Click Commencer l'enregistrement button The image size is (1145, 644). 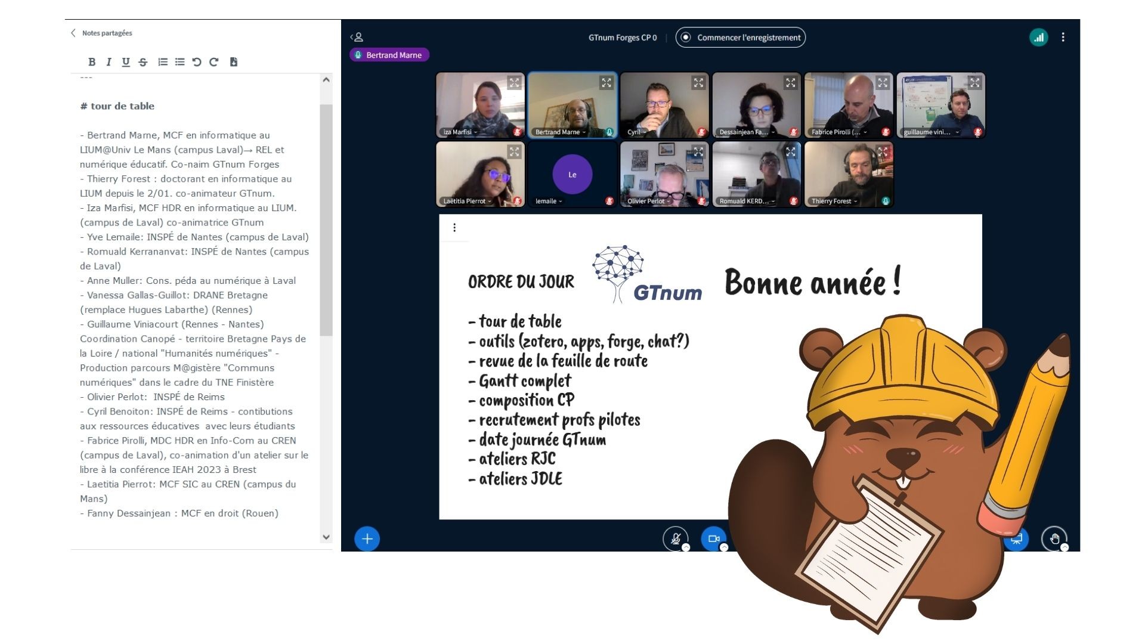[x=741, y=37]
